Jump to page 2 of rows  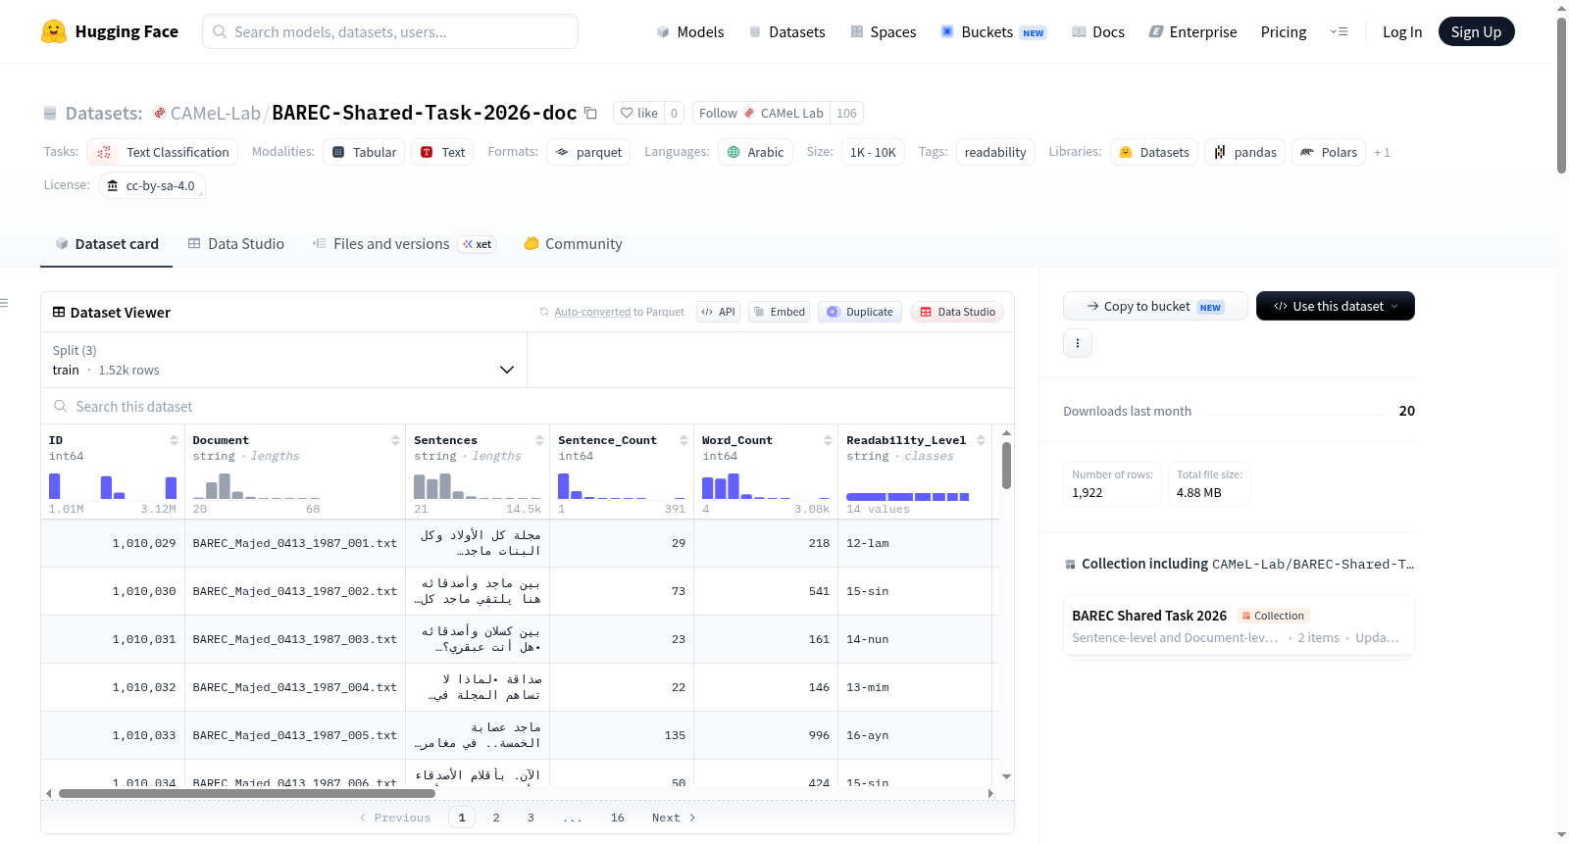pyautogui.click(x=496, y=818)
